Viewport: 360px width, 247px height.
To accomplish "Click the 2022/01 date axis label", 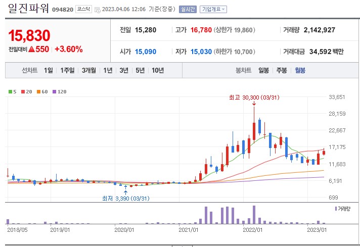I will pos(253,230).
